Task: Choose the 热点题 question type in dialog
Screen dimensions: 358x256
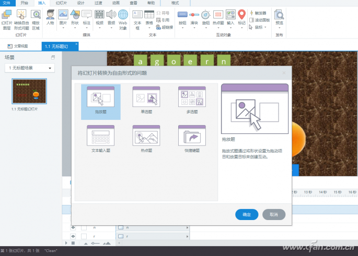Action: point(146,139)
